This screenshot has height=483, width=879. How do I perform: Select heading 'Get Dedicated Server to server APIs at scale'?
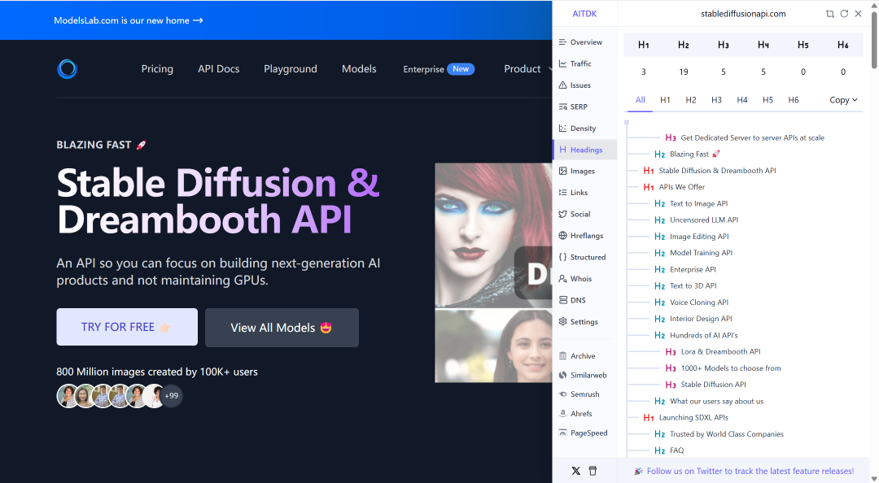(x=752, y=138)
